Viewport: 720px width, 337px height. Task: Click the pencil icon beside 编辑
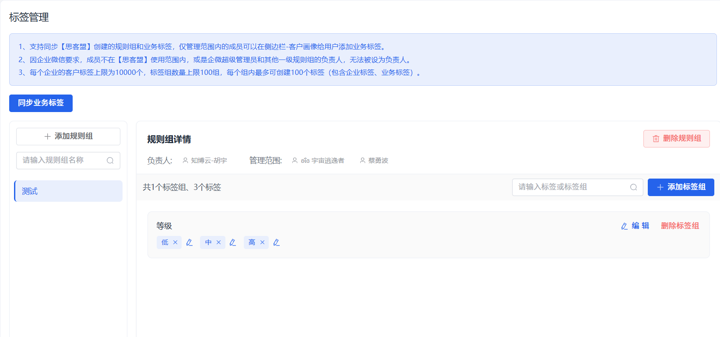coord(625,226)
